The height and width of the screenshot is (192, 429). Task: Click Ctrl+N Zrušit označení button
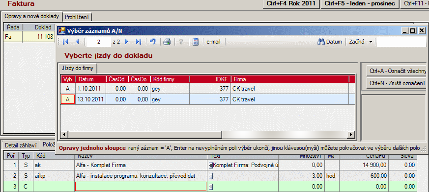[x=397, y=83]
